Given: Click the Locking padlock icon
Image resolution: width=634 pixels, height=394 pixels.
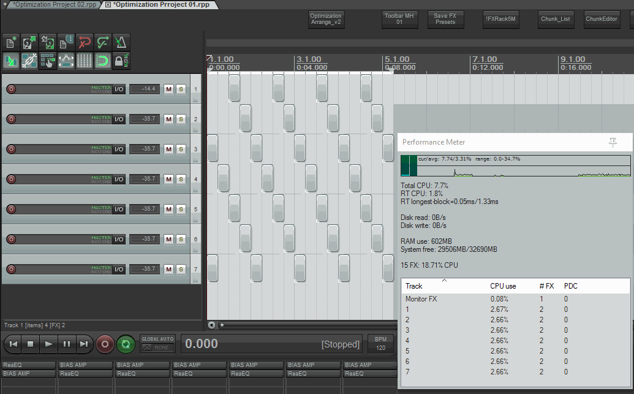Looking at the screenshot, I should (121, 61).
